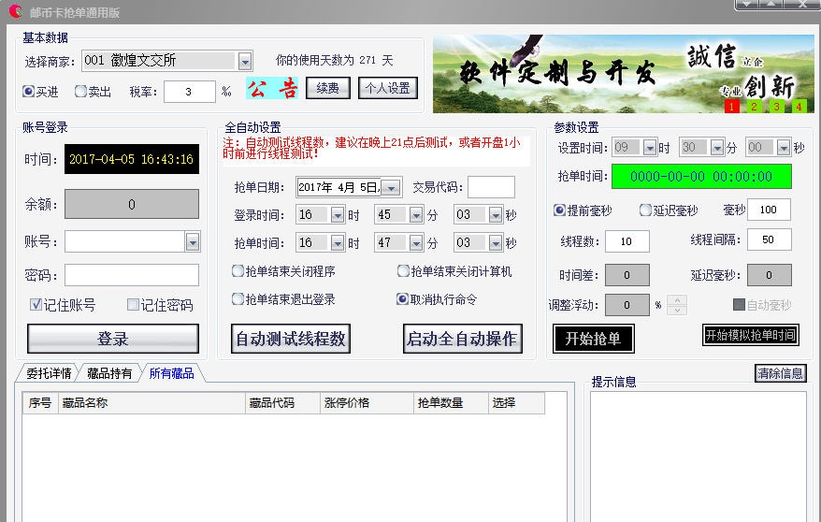Switch to the 所有藏品 tab
Viewport: 821px width, 522px height.
171,372
